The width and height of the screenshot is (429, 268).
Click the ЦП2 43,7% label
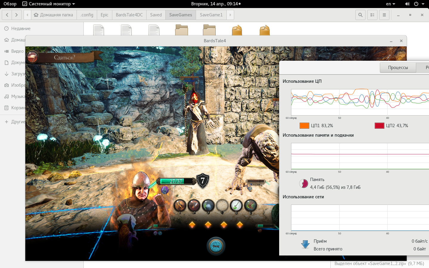[x=397, y=126]
